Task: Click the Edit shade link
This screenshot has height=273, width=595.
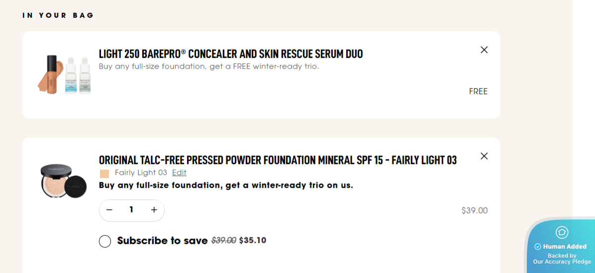Action: 179,173
